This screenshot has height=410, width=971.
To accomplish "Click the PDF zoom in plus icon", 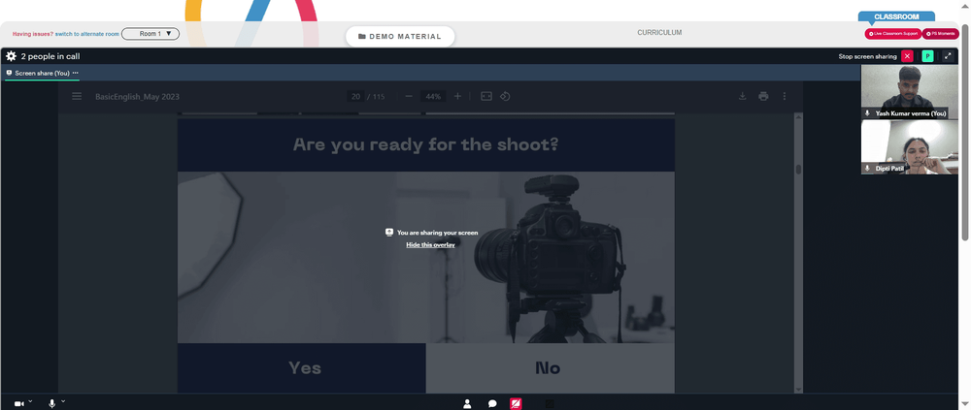I will pos(457,97).
